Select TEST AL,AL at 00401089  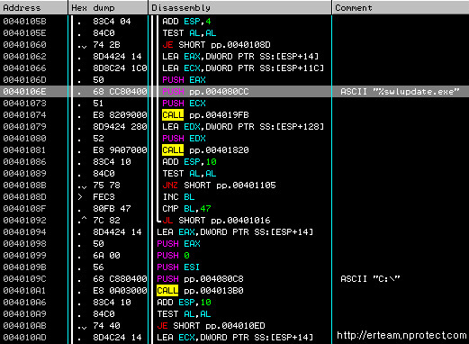click(x=189, y=174)
